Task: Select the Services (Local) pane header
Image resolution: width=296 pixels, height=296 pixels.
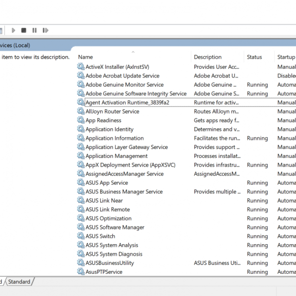Action: click(15, 45)
